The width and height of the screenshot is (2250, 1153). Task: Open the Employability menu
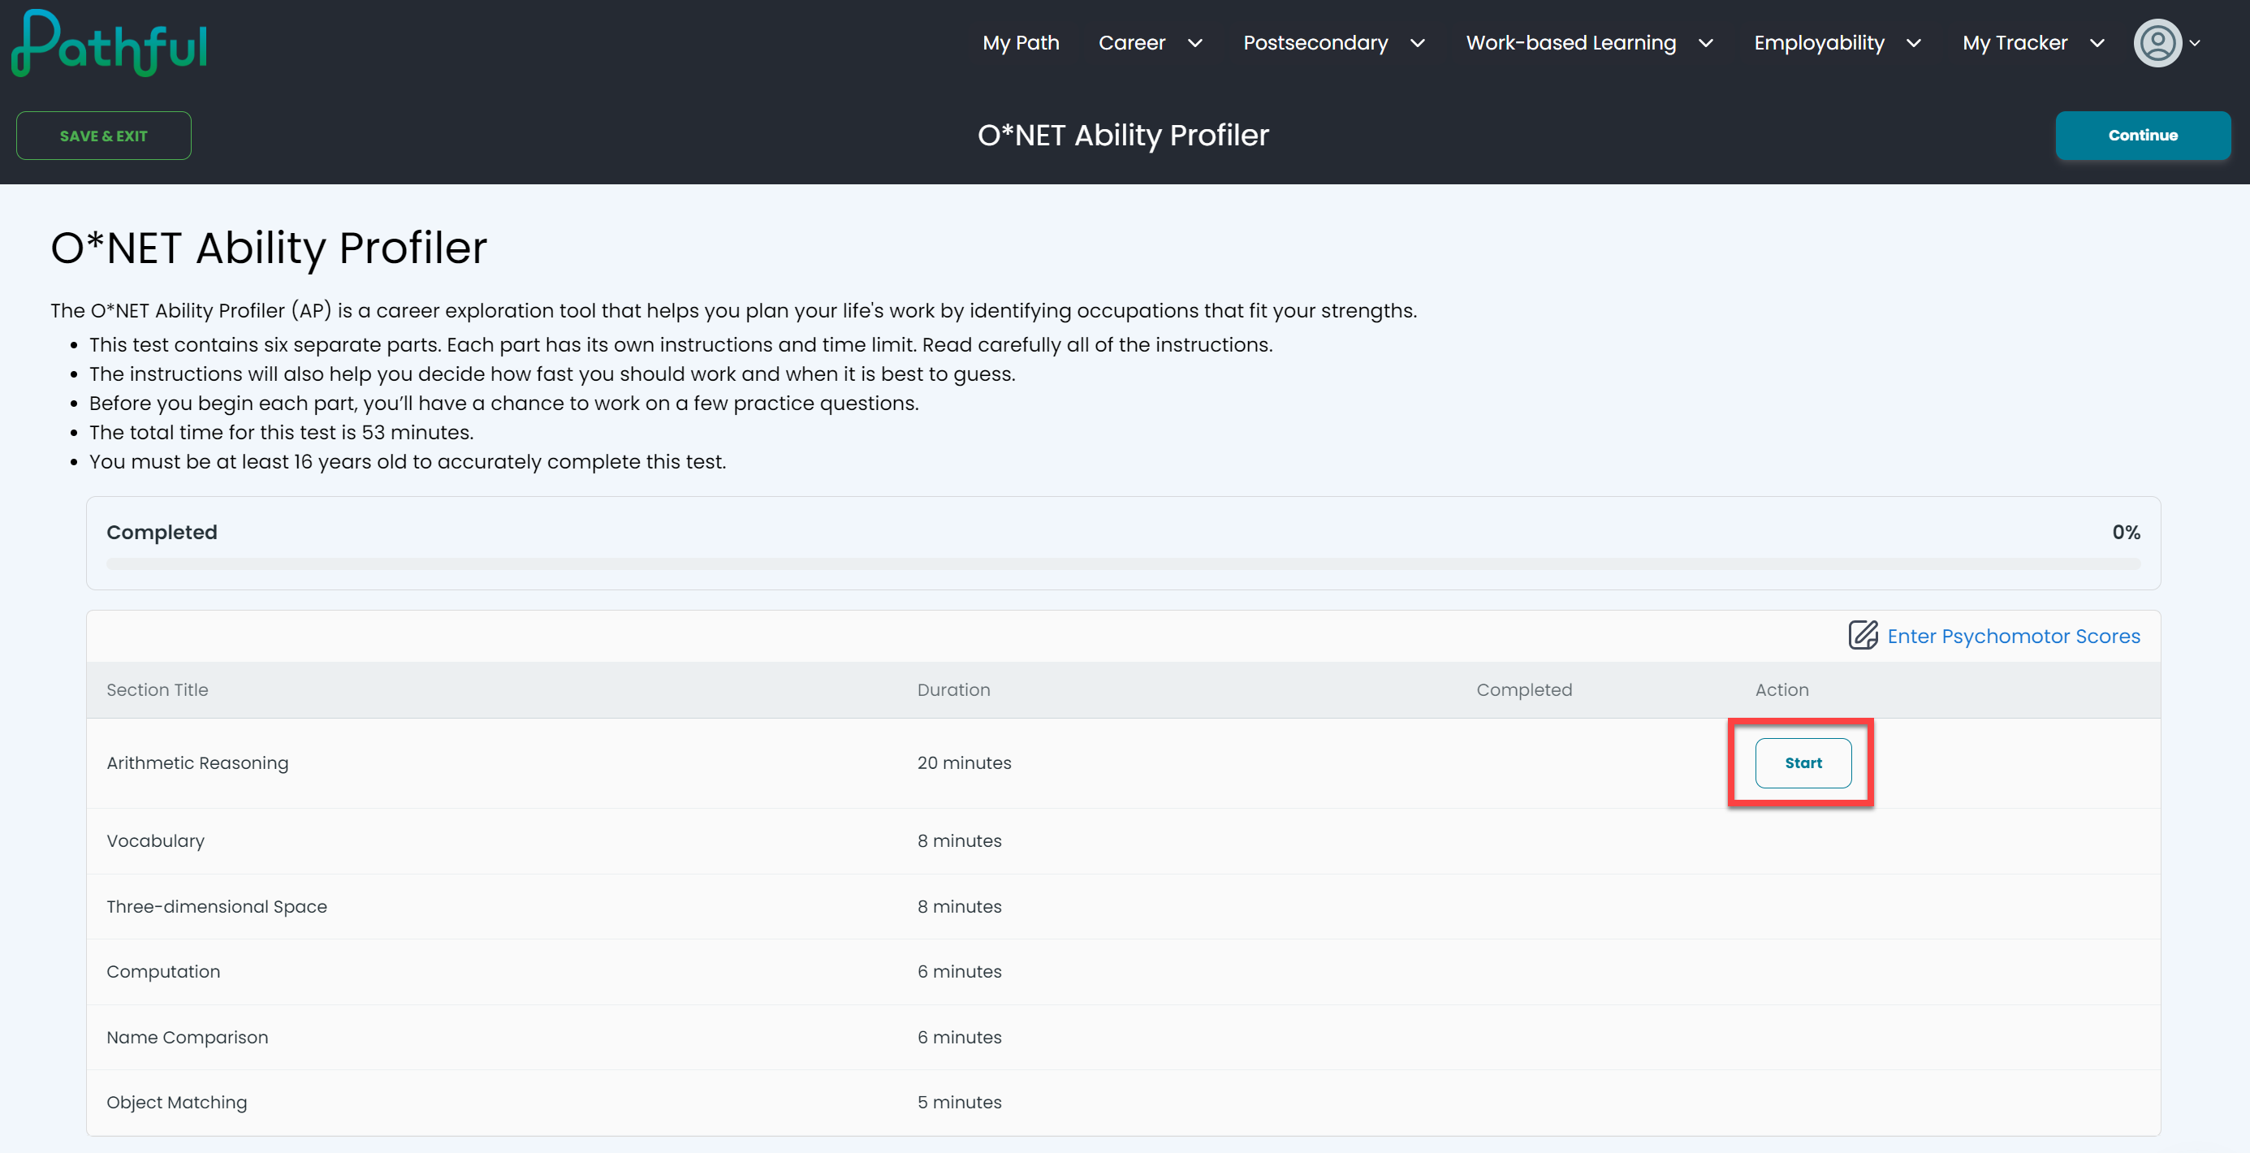coord(1819,43)
